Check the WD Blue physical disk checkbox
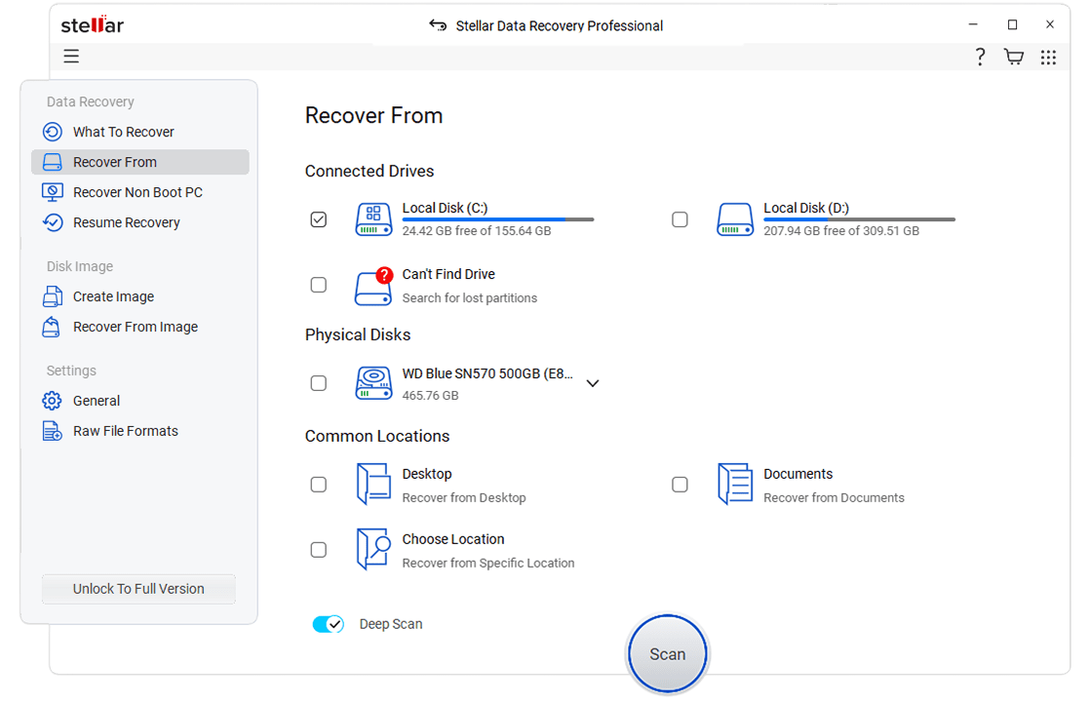 pyautogui.click(x=319, y=383)
